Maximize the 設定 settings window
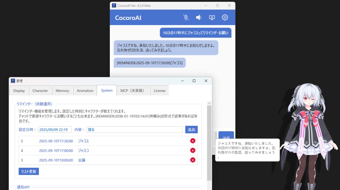The image size is (340, 190). pyautogui.click(x=194, y=81)
